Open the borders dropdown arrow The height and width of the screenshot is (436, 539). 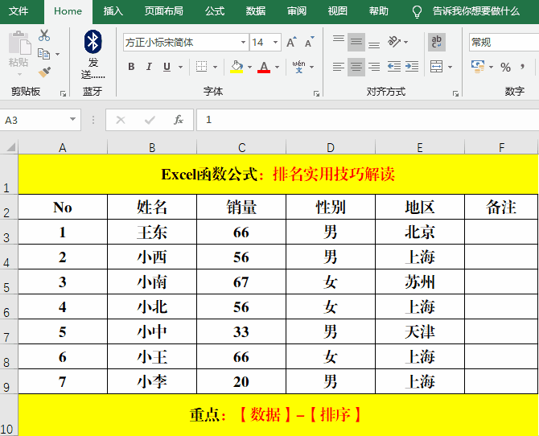215,67
